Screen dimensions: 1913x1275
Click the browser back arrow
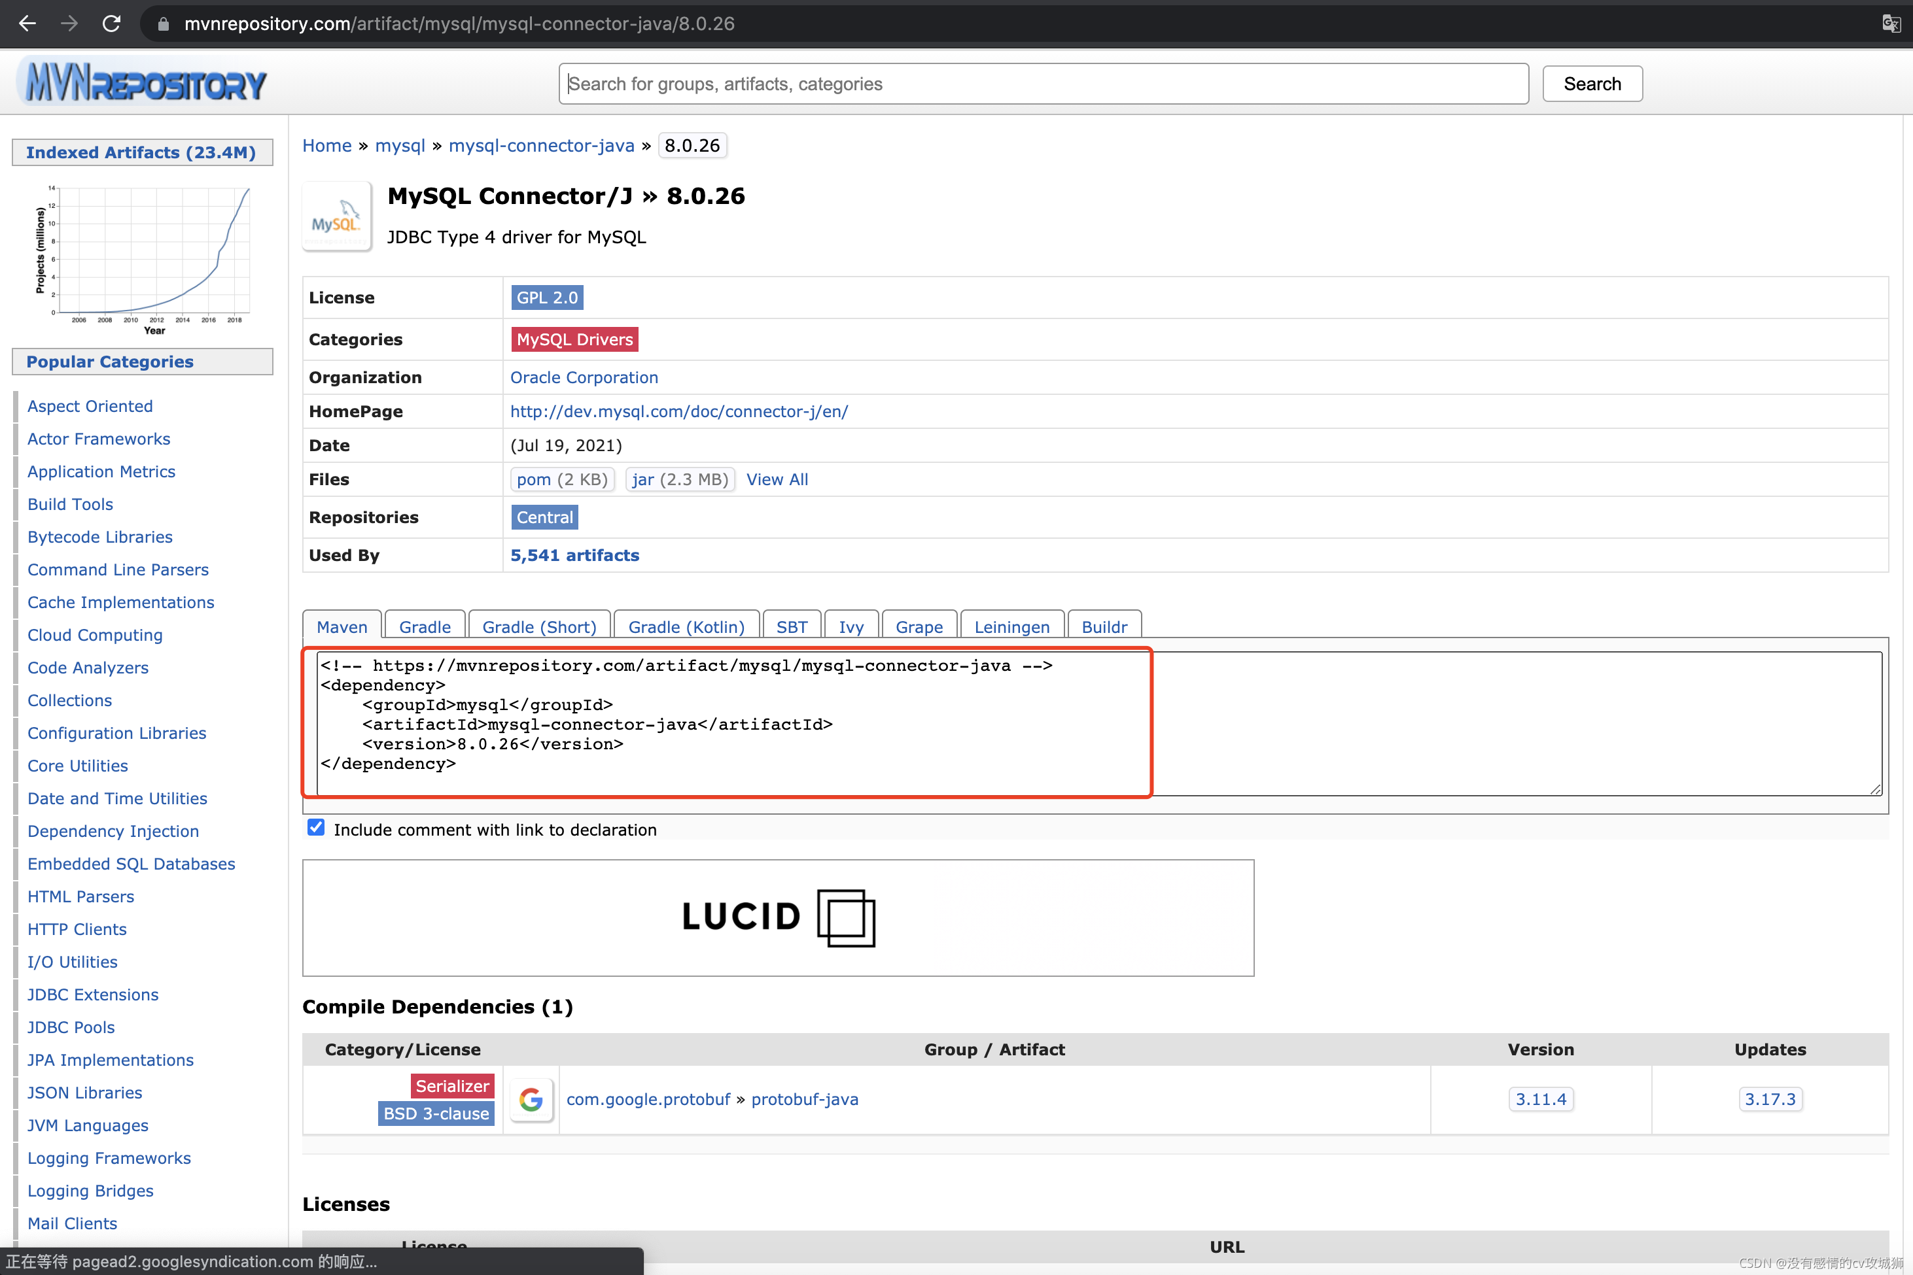(27, 24)
